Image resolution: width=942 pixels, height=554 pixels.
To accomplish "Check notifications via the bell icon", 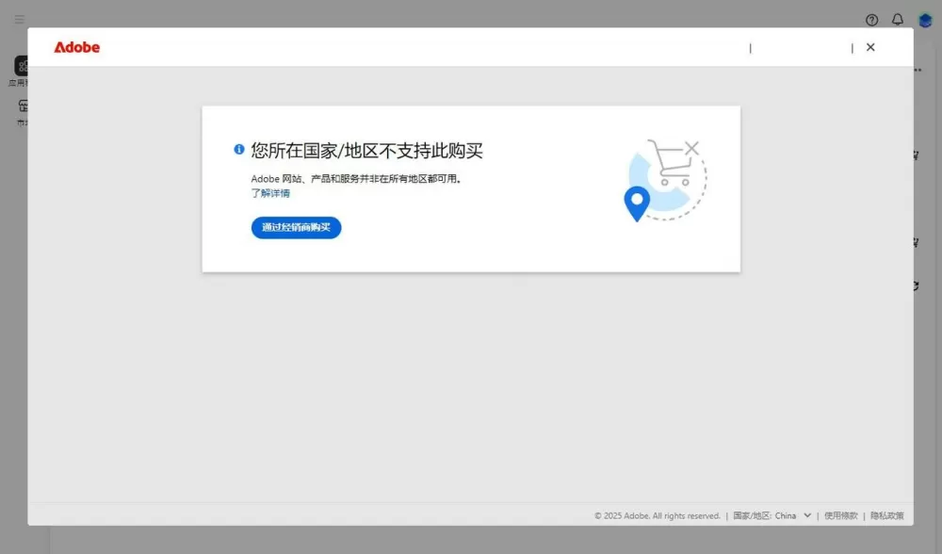I will 896,19.
